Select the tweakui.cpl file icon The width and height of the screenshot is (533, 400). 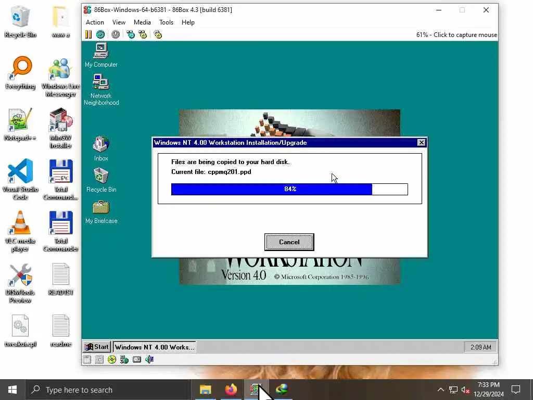tap(20, 331)
